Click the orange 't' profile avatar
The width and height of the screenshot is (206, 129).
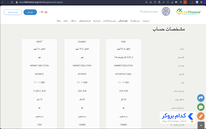click(x=185, y=2)
